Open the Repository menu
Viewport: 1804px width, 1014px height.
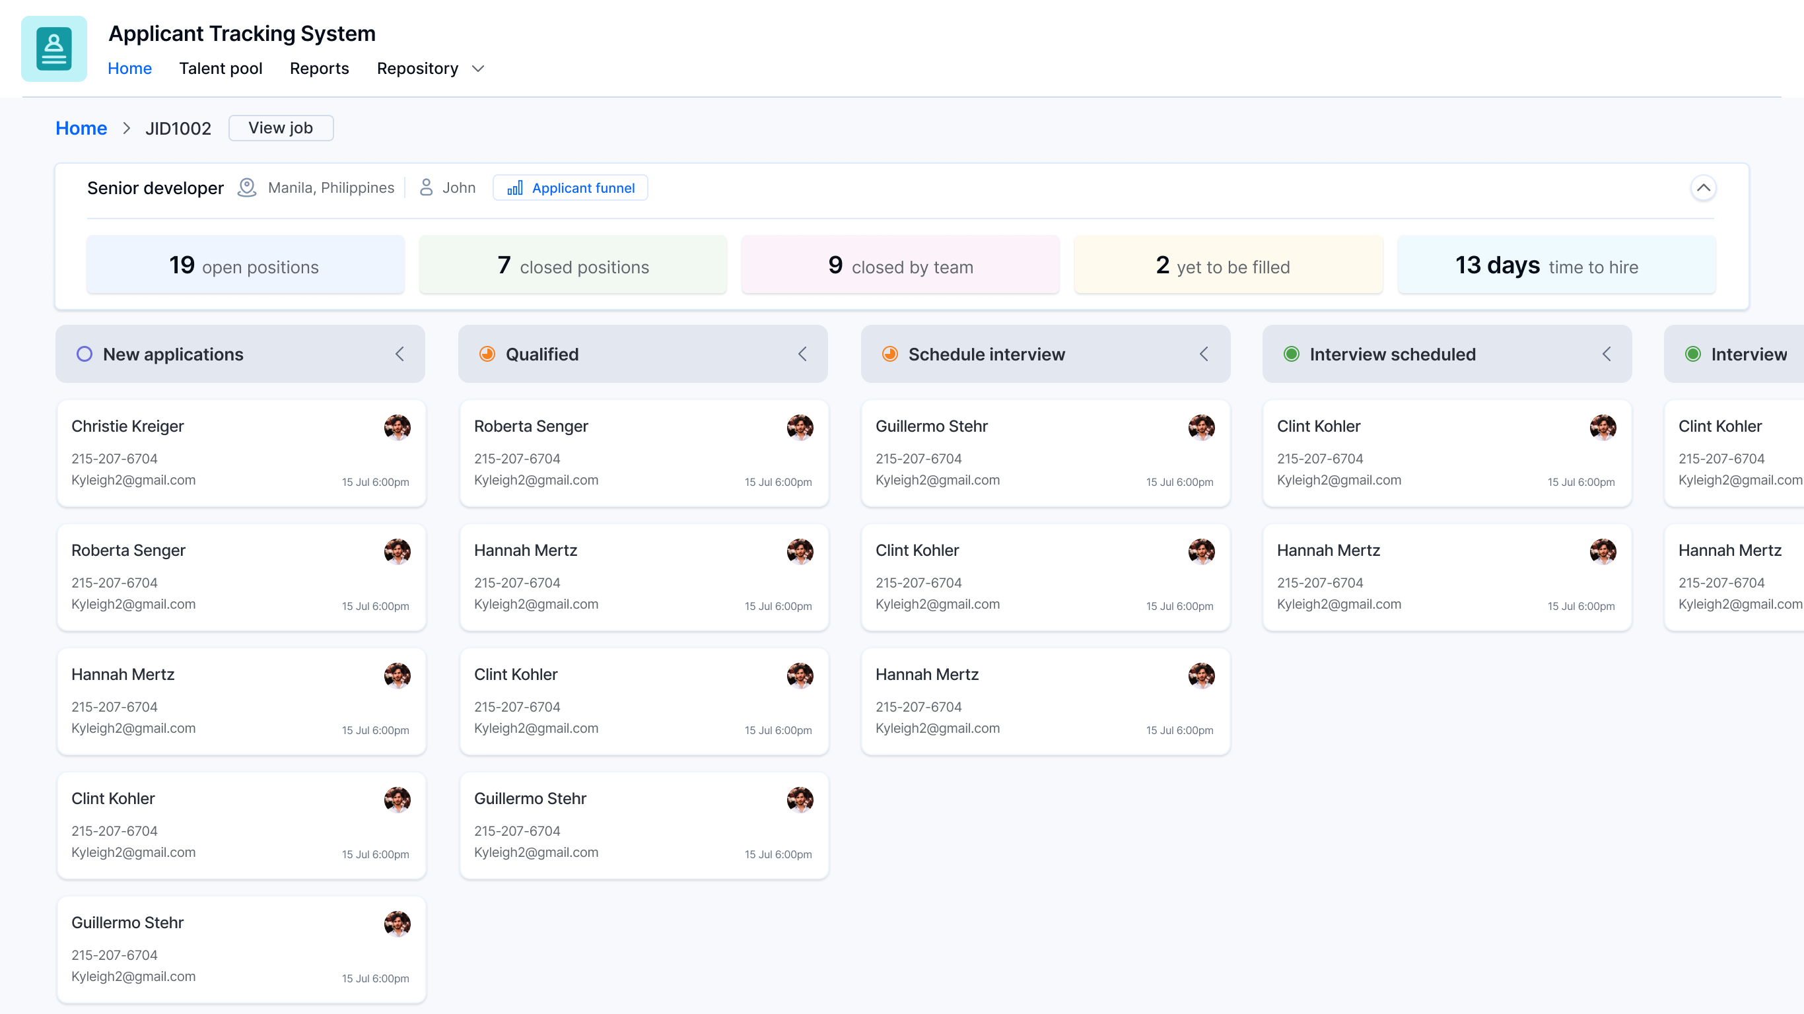coord(417,69)
